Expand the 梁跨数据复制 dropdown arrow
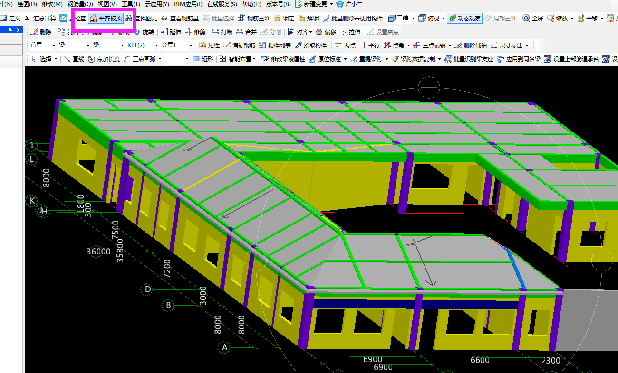Image resolution: width=618 pixels, height=373 pixels. click(439, 59)
